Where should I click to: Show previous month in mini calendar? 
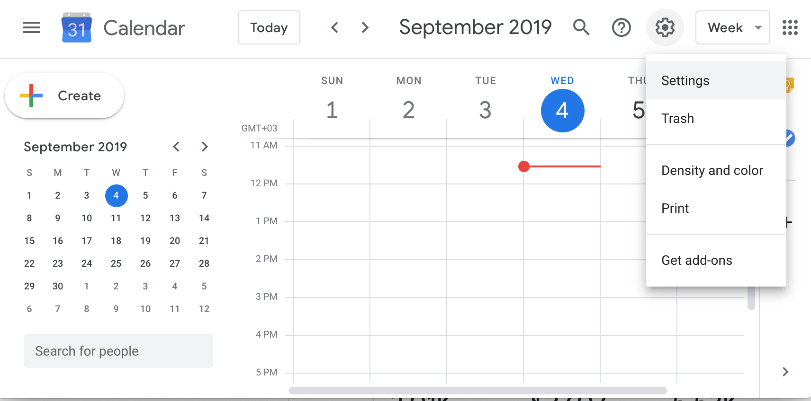point(176,147)
